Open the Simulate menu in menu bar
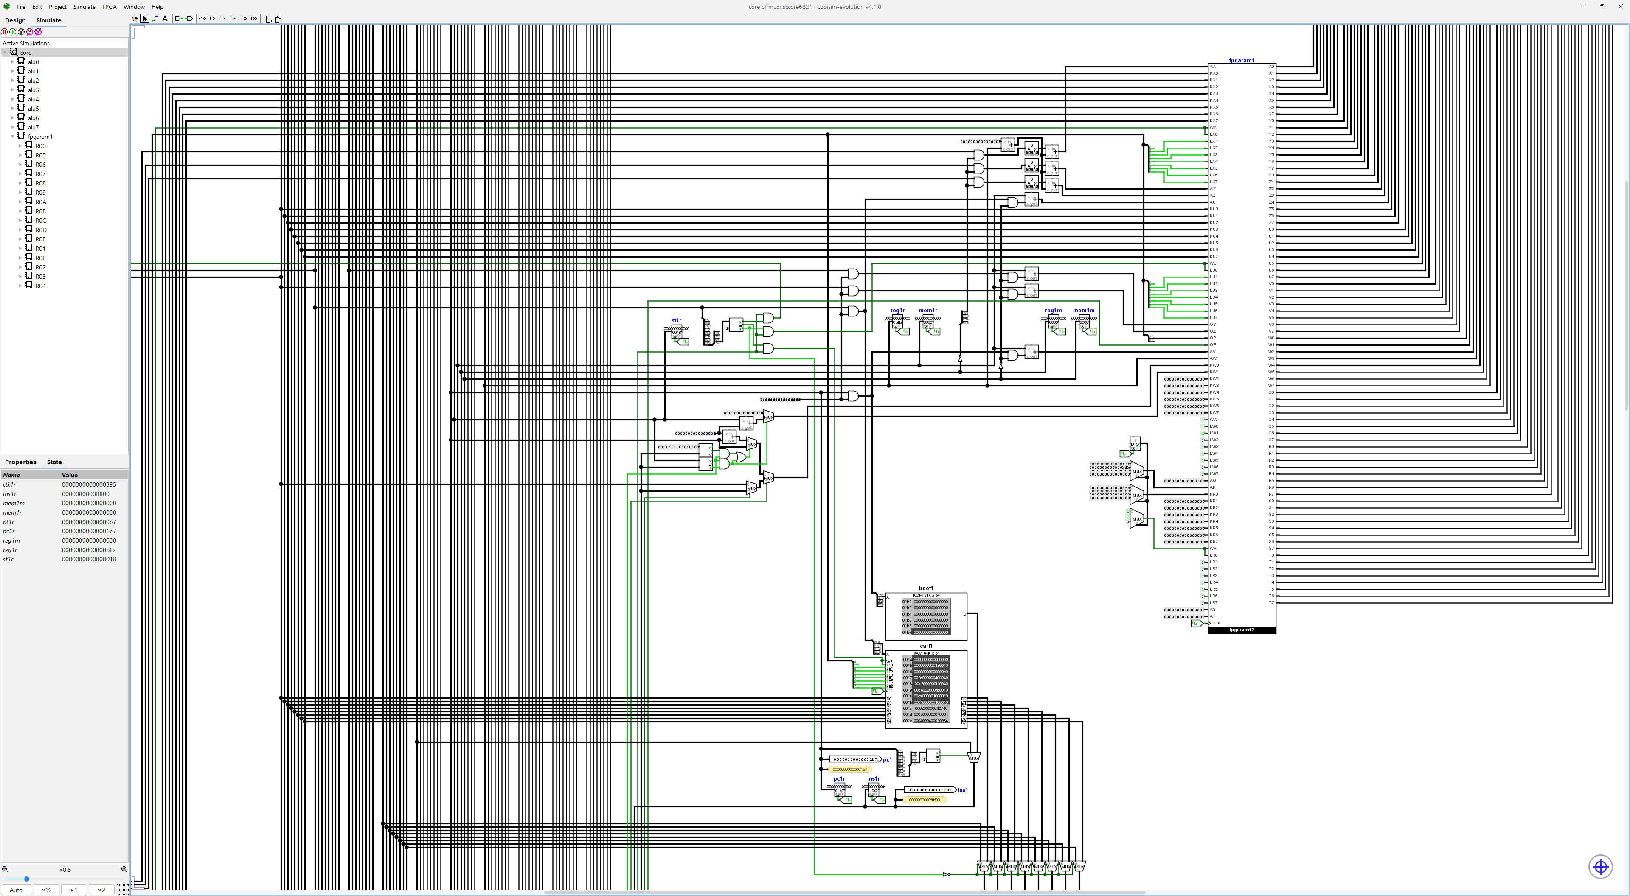 [x=84, y=7]
